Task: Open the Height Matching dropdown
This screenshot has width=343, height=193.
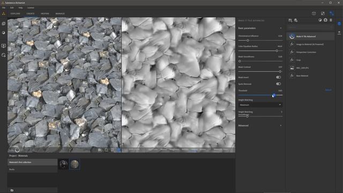Action: click(x=260, y=105)
